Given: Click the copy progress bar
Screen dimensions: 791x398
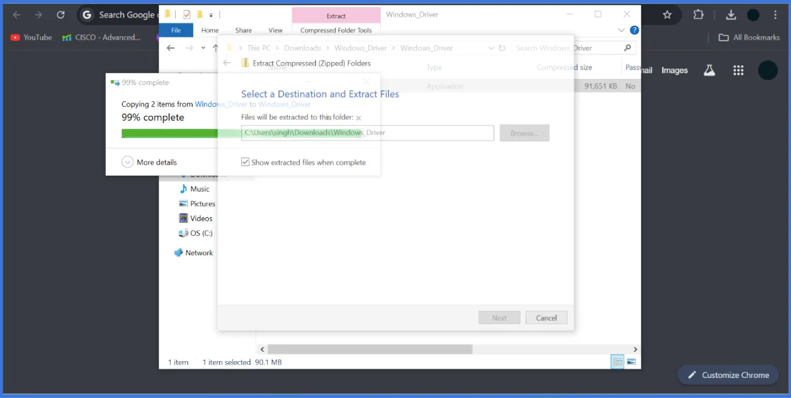Looking at the screenshot, I should [241, 133].
